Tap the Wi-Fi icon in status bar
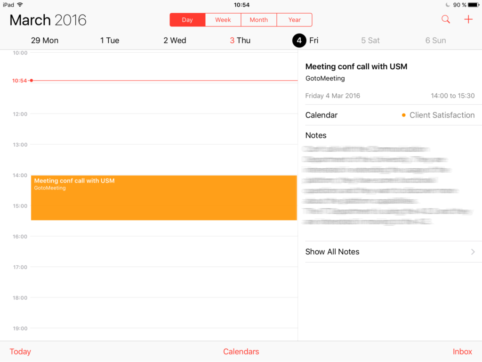The image size is (482, 362). pos(20,5)
